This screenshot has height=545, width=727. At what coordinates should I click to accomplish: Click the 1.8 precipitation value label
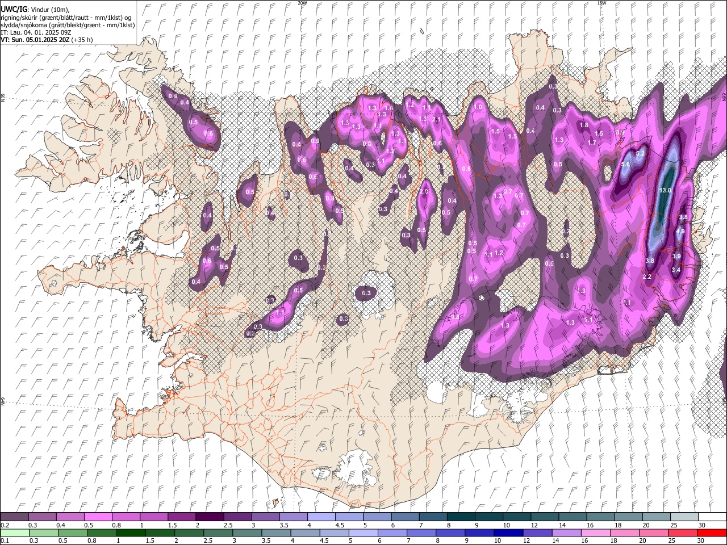click(584, 125)
